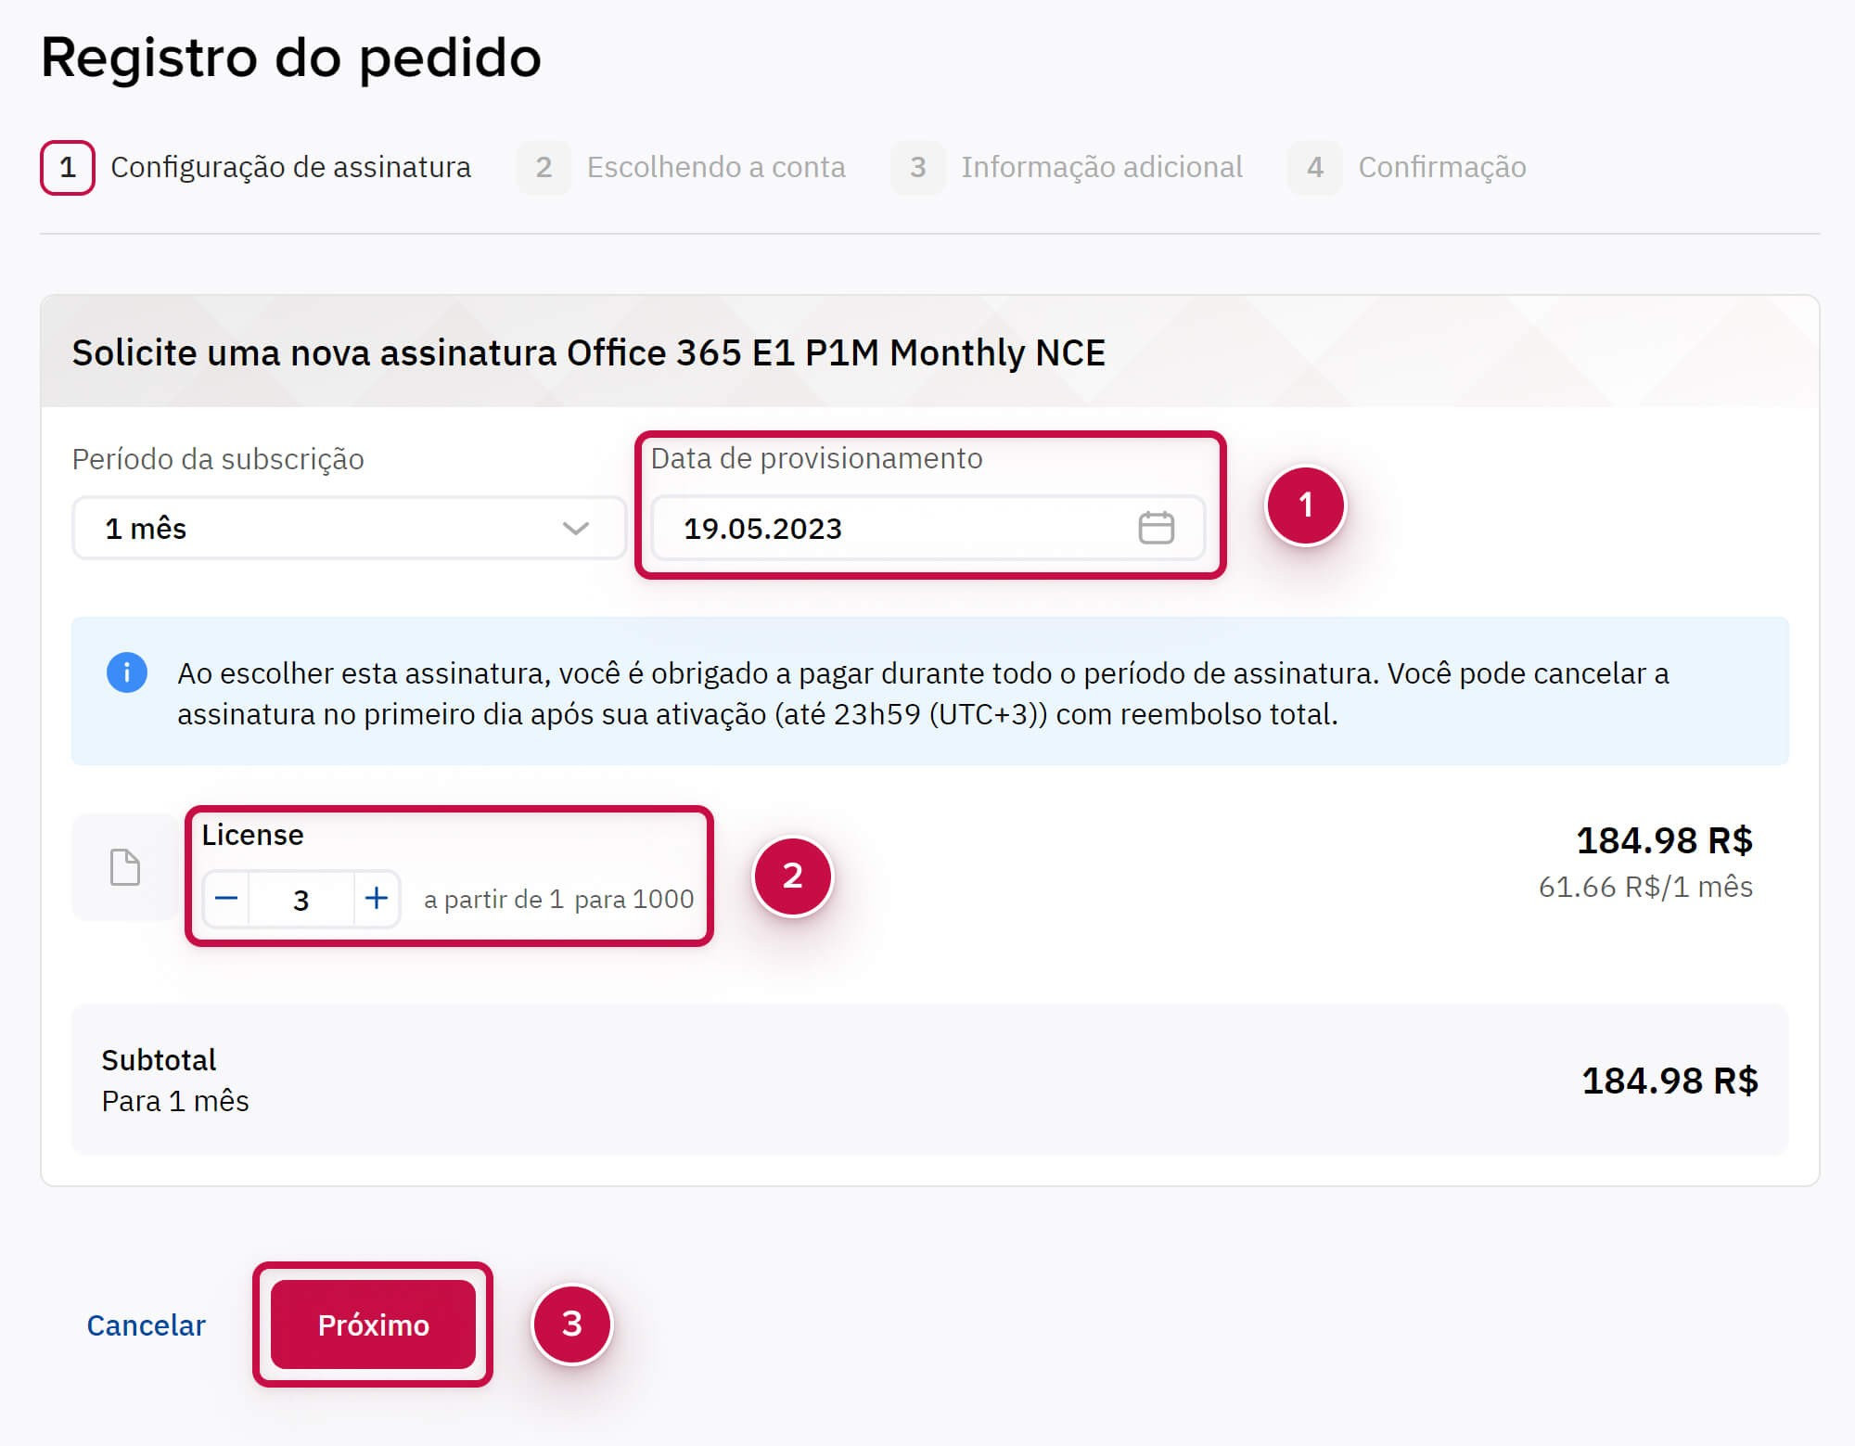Click the license quantity input field
Screen dimensions: 1855x1446
[x=301, y=899]
